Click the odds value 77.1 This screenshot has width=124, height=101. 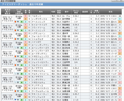click(x=97, y=86)
